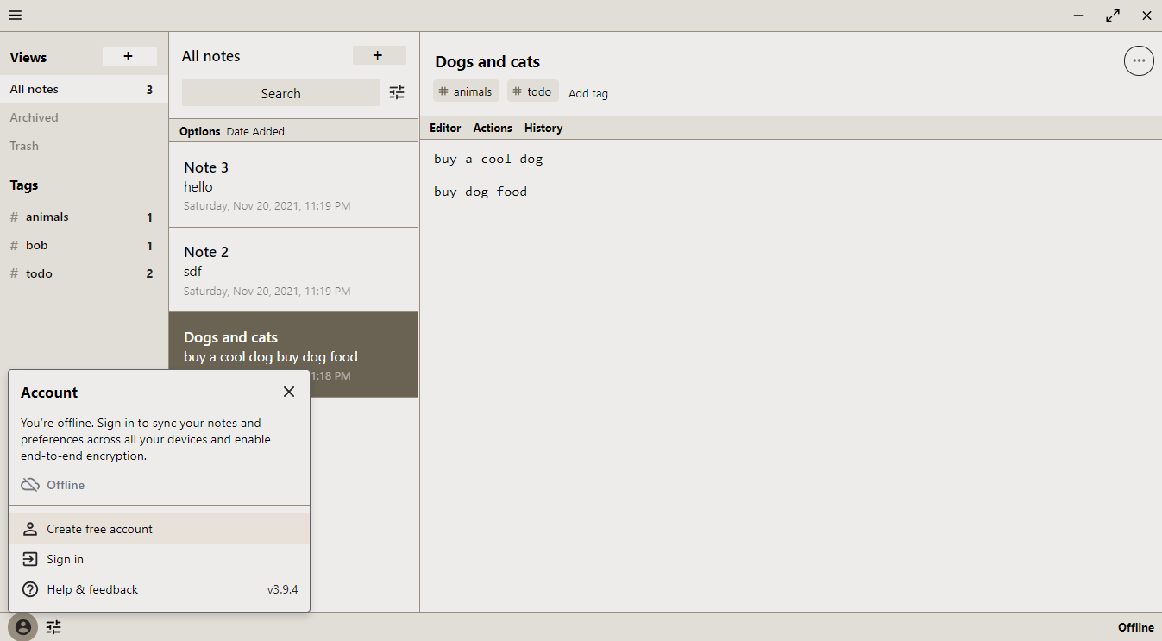Image resolution: width=1162 pixels, height=641 pixels.
Task: Click Add tag on the note
Action: (x=588, y=93)
